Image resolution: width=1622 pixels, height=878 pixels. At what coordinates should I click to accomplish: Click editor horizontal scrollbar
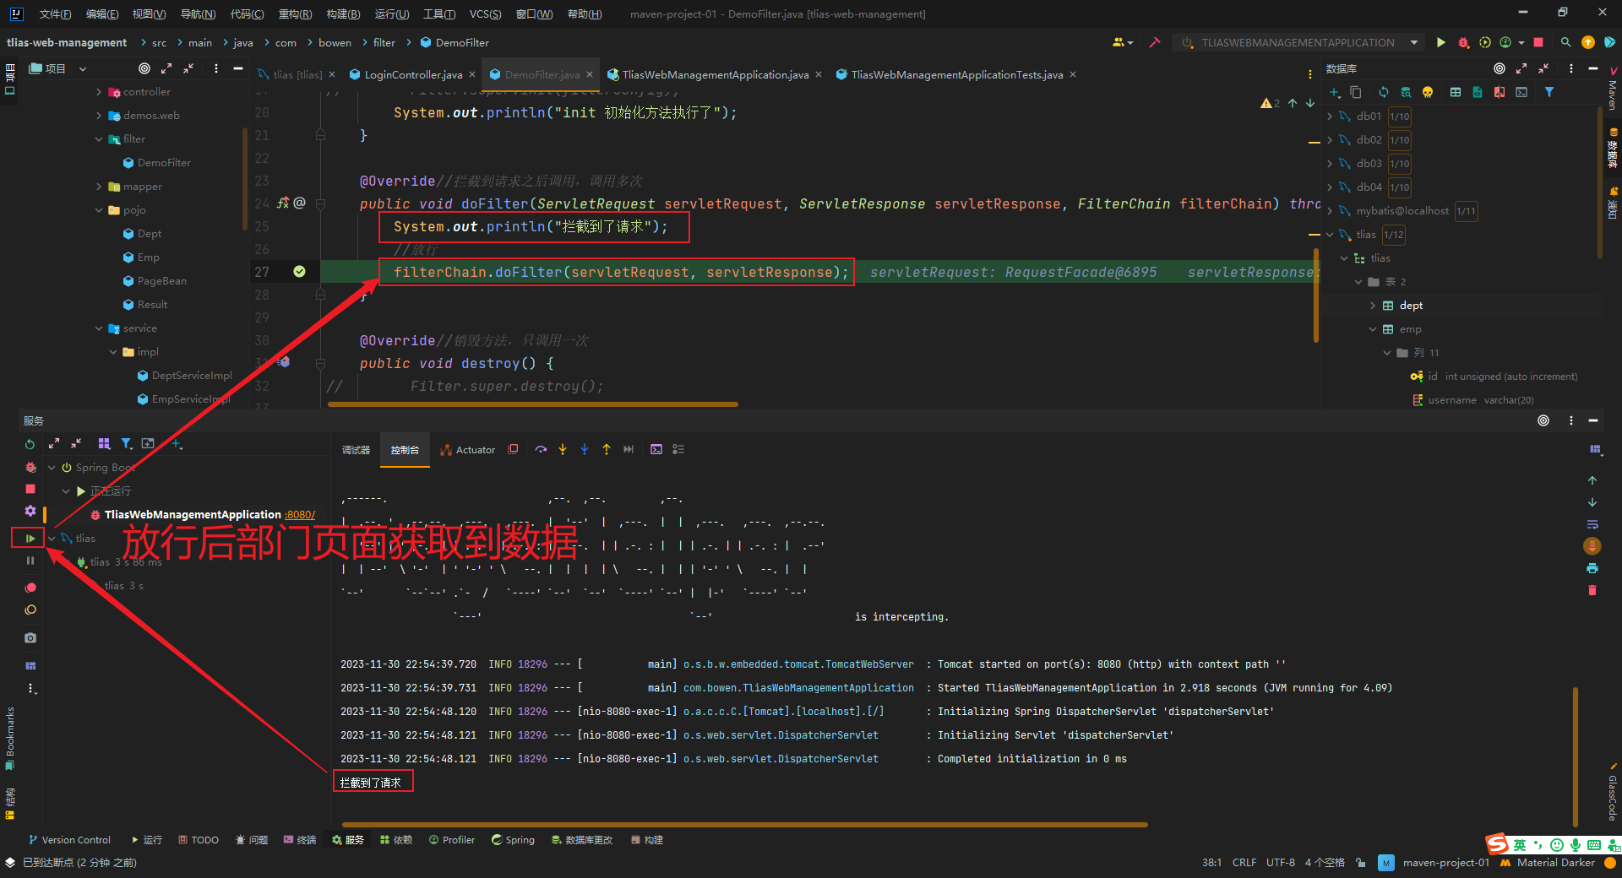coord(532,404)
